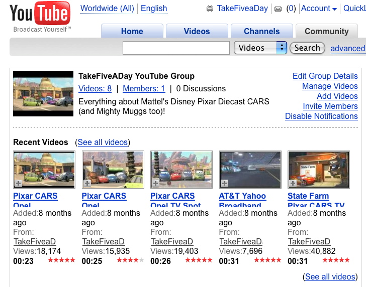This screenshot has width=366, height=287.
Task: Play the State Farm video thumbnail
Action: tap(319, 170)
